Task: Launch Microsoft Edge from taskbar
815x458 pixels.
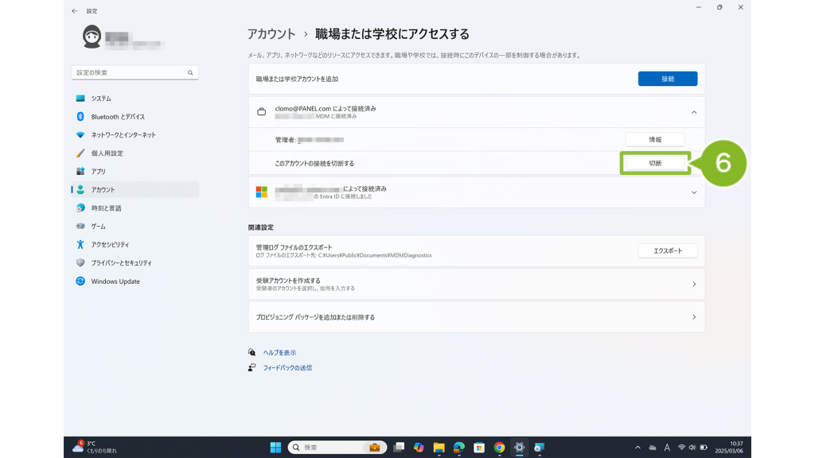Action: coord(459,447)
